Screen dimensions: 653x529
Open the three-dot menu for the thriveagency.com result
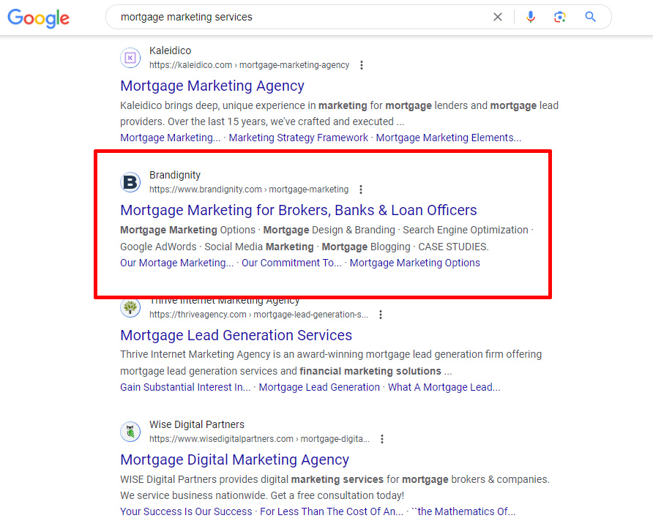[x=380, y=315]
